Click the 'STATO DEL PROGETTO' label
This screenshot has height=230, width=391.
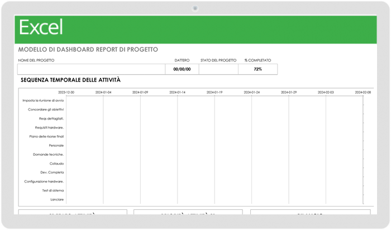coord(218,60)
